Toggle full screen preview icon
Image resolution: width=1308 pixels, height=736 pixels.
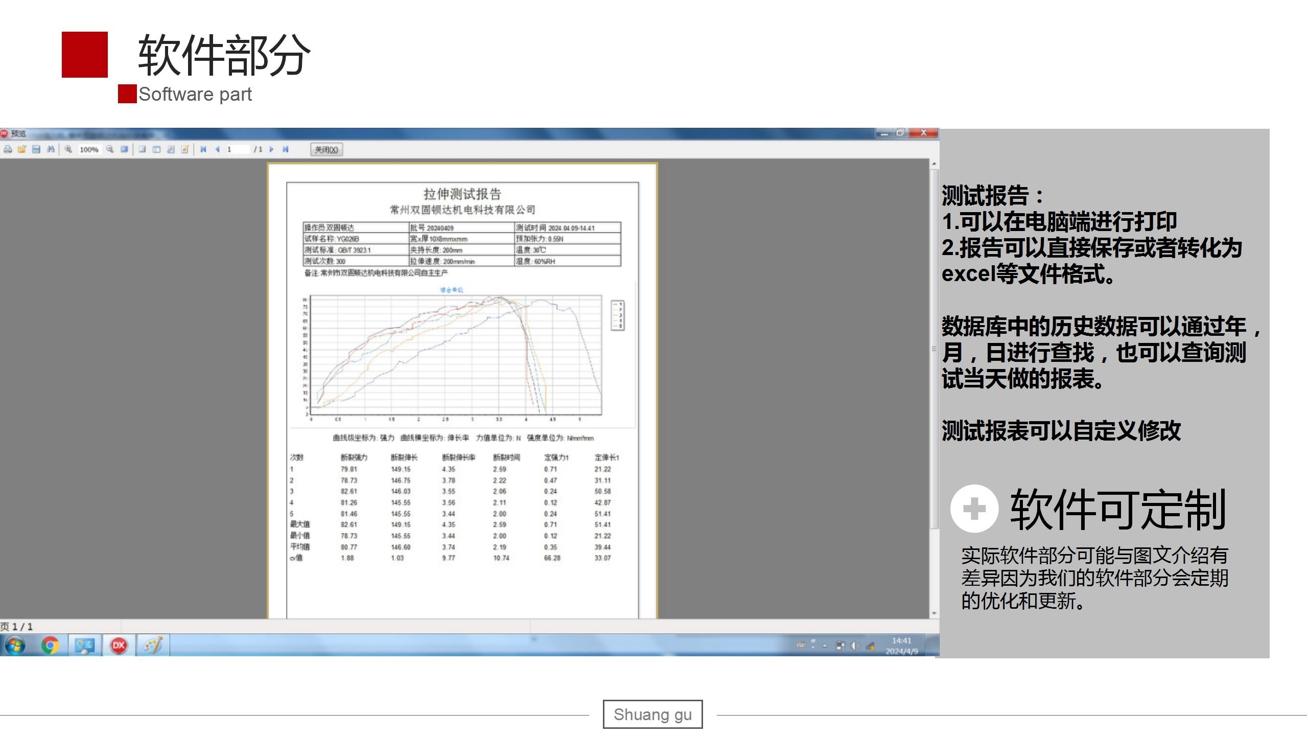click(124, 149)
